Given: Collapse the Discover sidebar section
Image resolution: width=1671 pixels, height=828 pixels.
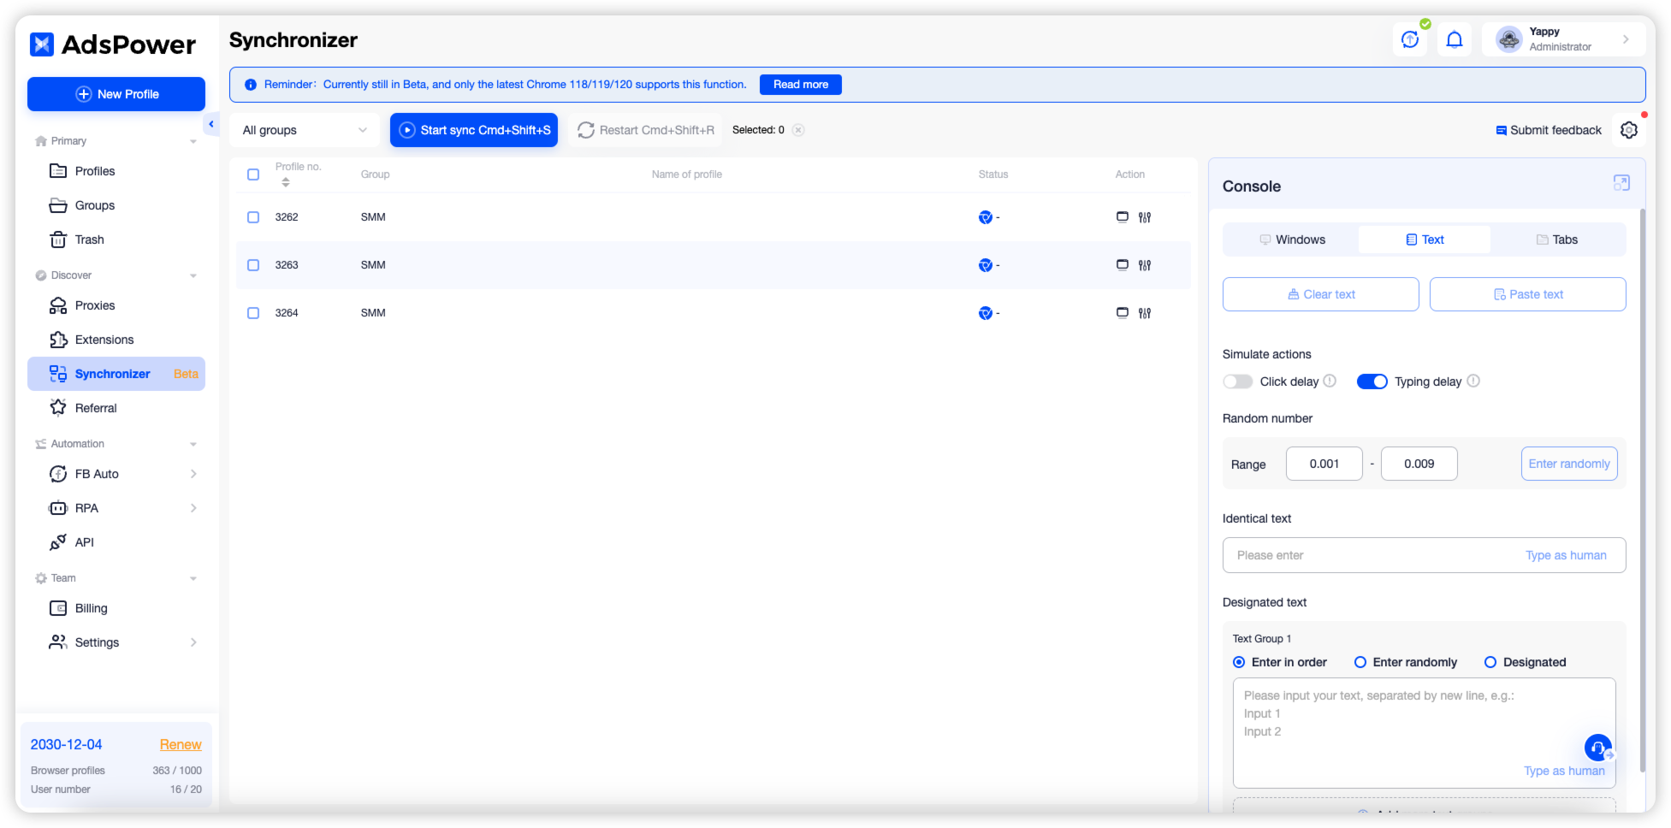Looking at the screenshot, I should (x=193, y=275).
